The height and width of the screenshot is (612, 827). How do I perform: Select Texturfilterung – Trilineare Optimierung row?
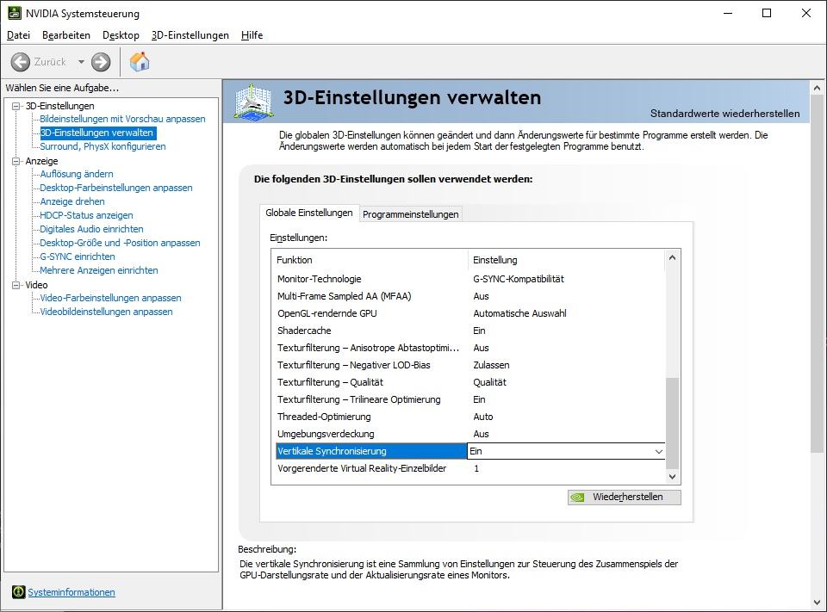click(x=470, y=399)
